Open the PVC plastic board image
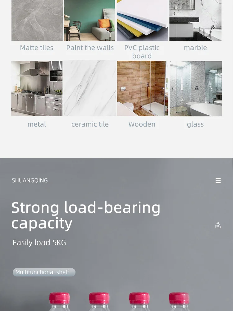Screen dimensions: 233x311 [x=142, y=21]
